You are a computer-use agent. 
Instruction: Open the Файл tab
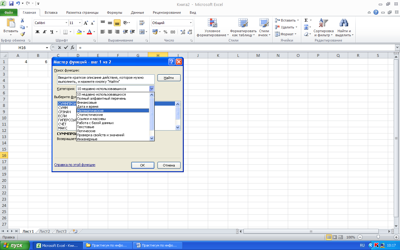coord(9,12)
